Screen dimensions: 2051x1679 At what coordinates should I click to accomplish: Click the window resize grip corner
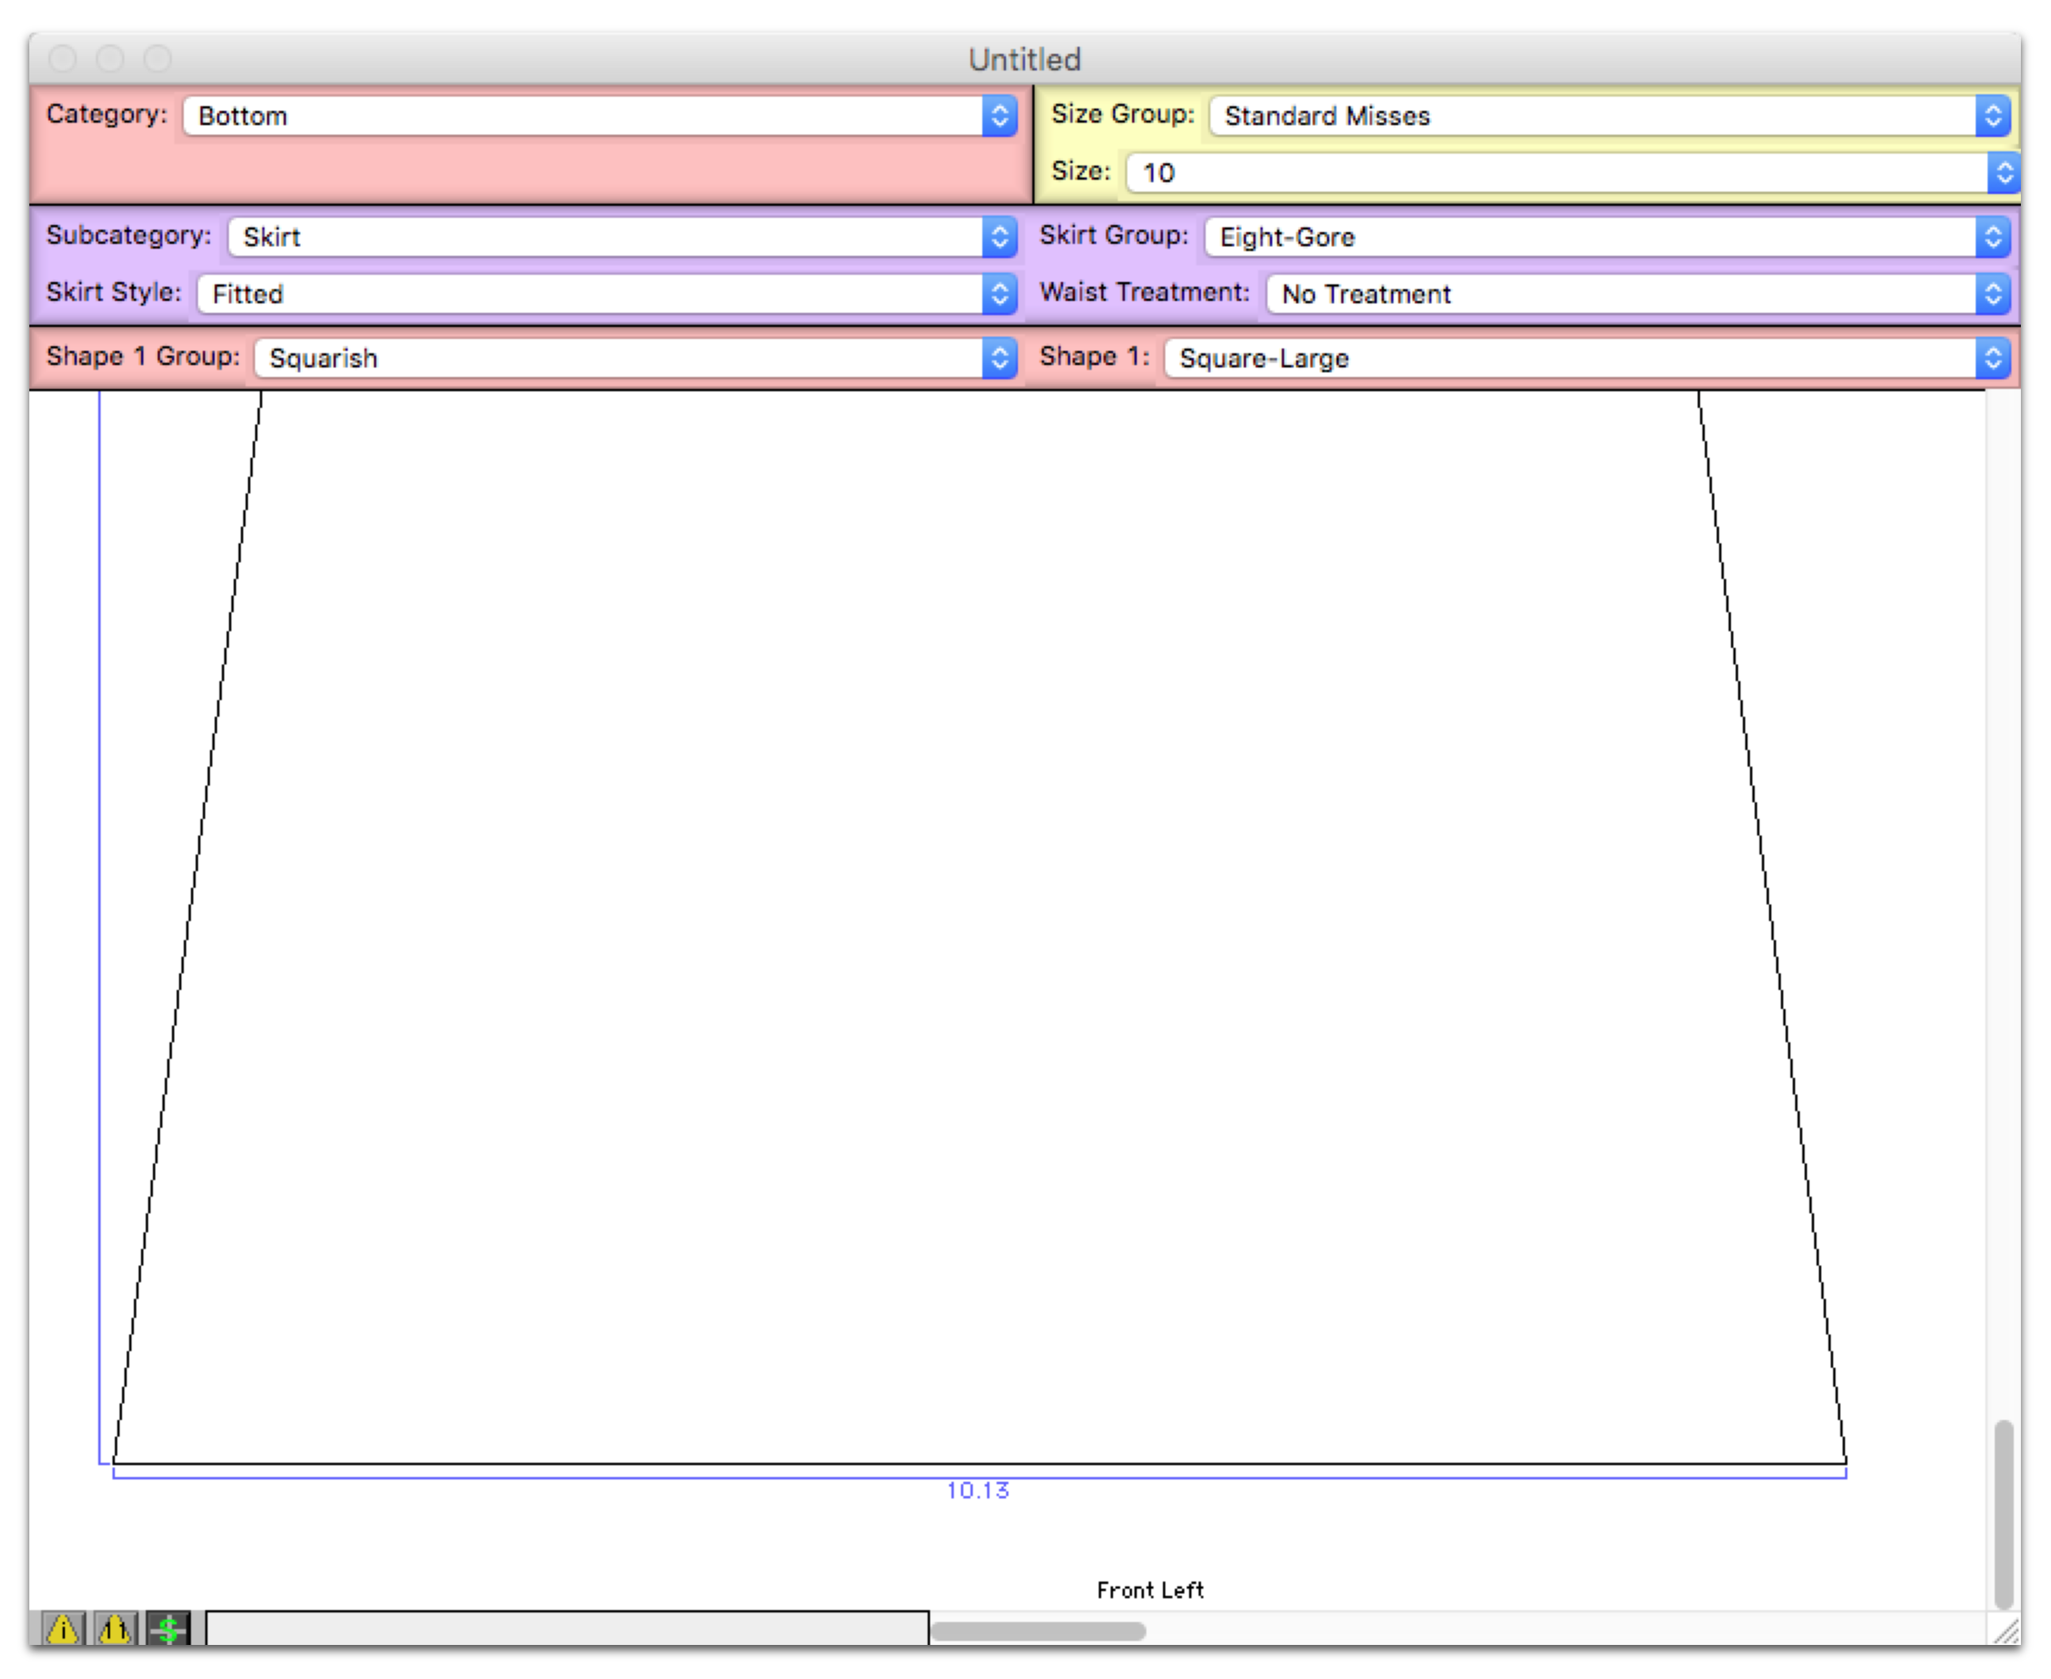coord(2007,1631)
